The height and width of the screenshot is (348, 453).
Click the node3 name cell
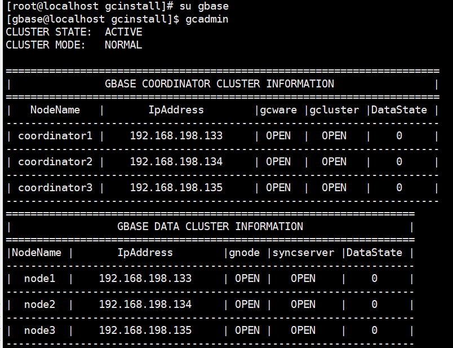pos(39,331)
